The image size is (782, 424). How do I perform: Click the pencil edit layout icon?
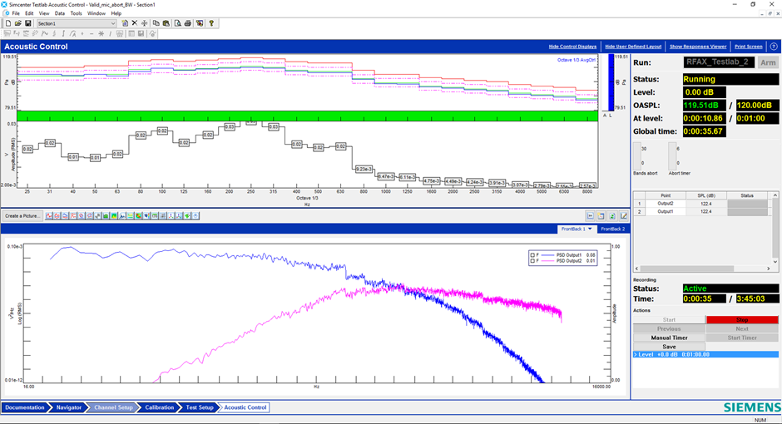click(623, 215)
